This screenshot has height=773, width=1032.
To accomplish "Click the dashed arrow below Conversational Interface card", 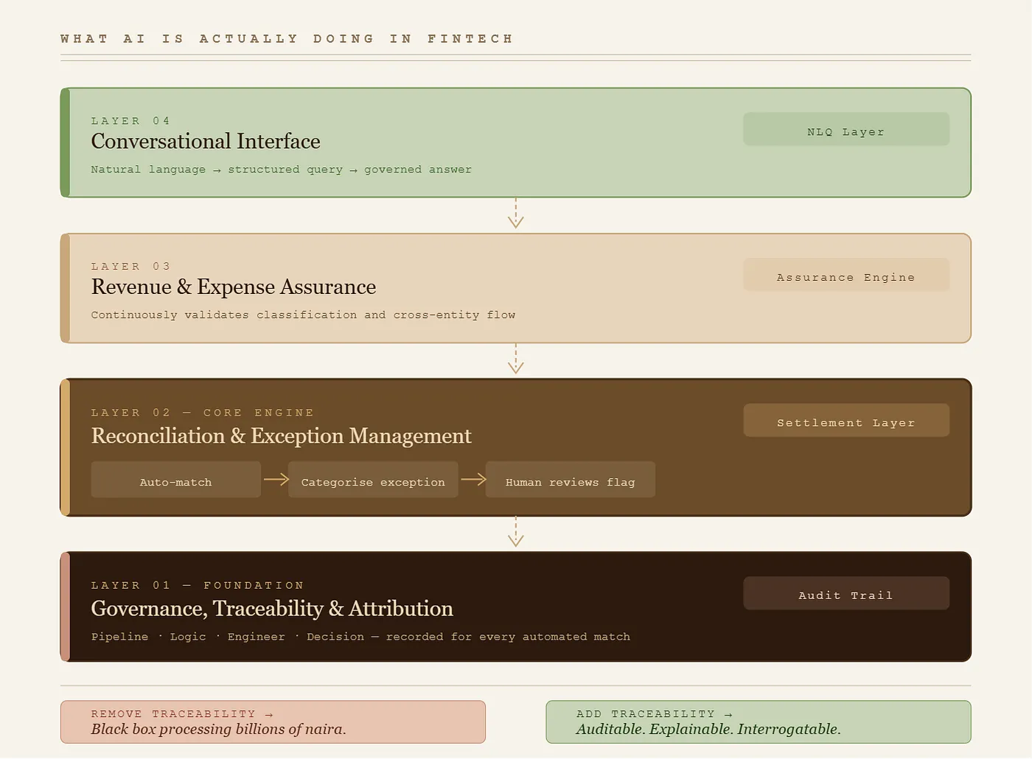I will 516,214.
